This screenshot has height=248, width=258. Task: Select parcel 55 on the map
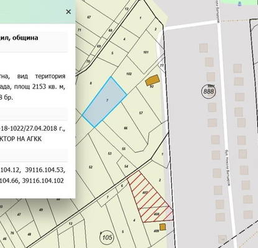(124, 149)
